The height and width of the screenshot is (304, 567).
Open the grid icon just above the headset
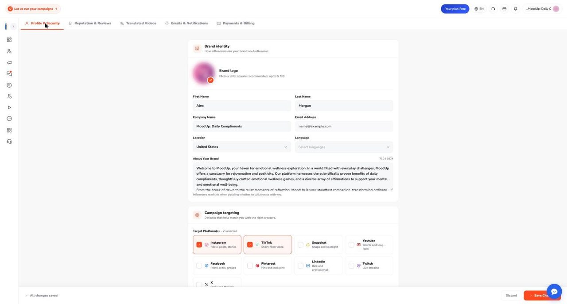tap(9, 130)
